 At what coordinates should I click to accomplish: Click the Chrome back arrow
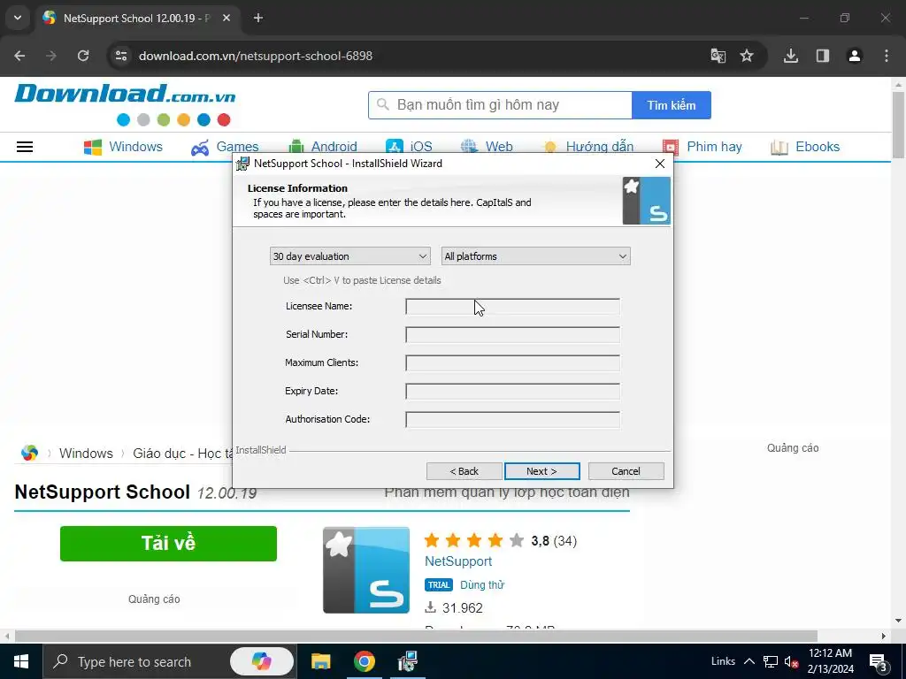pyautogui.click(x=19, y=56)
